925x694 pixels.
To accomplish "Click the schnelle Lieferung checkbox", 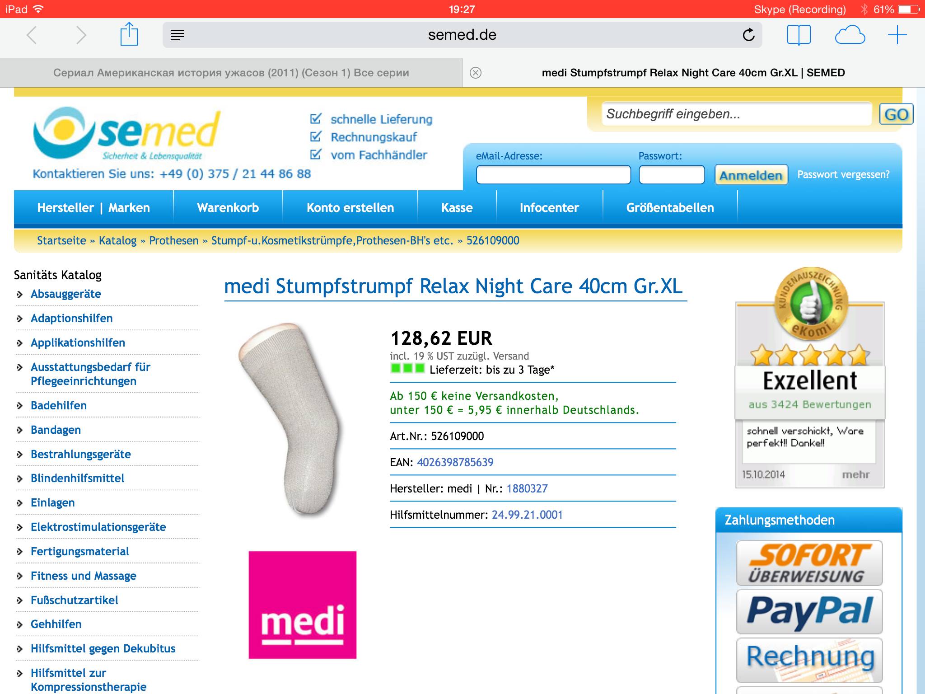I will tap(316, 119).
